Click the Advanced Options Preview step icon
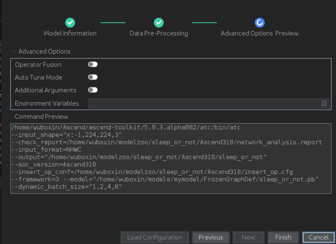This screenshot has width=336, height=244. tap(260, 22)
